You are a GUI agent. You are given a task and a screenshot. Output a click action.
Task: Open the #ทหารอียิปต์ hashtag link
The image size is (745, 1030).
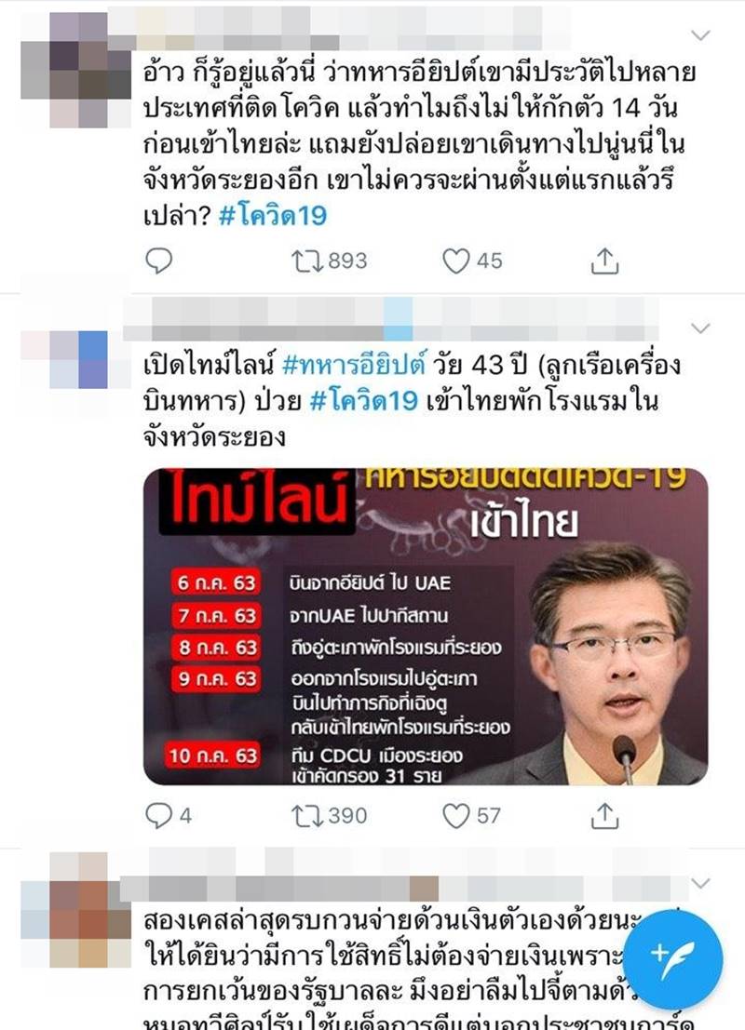pos(354,365)
